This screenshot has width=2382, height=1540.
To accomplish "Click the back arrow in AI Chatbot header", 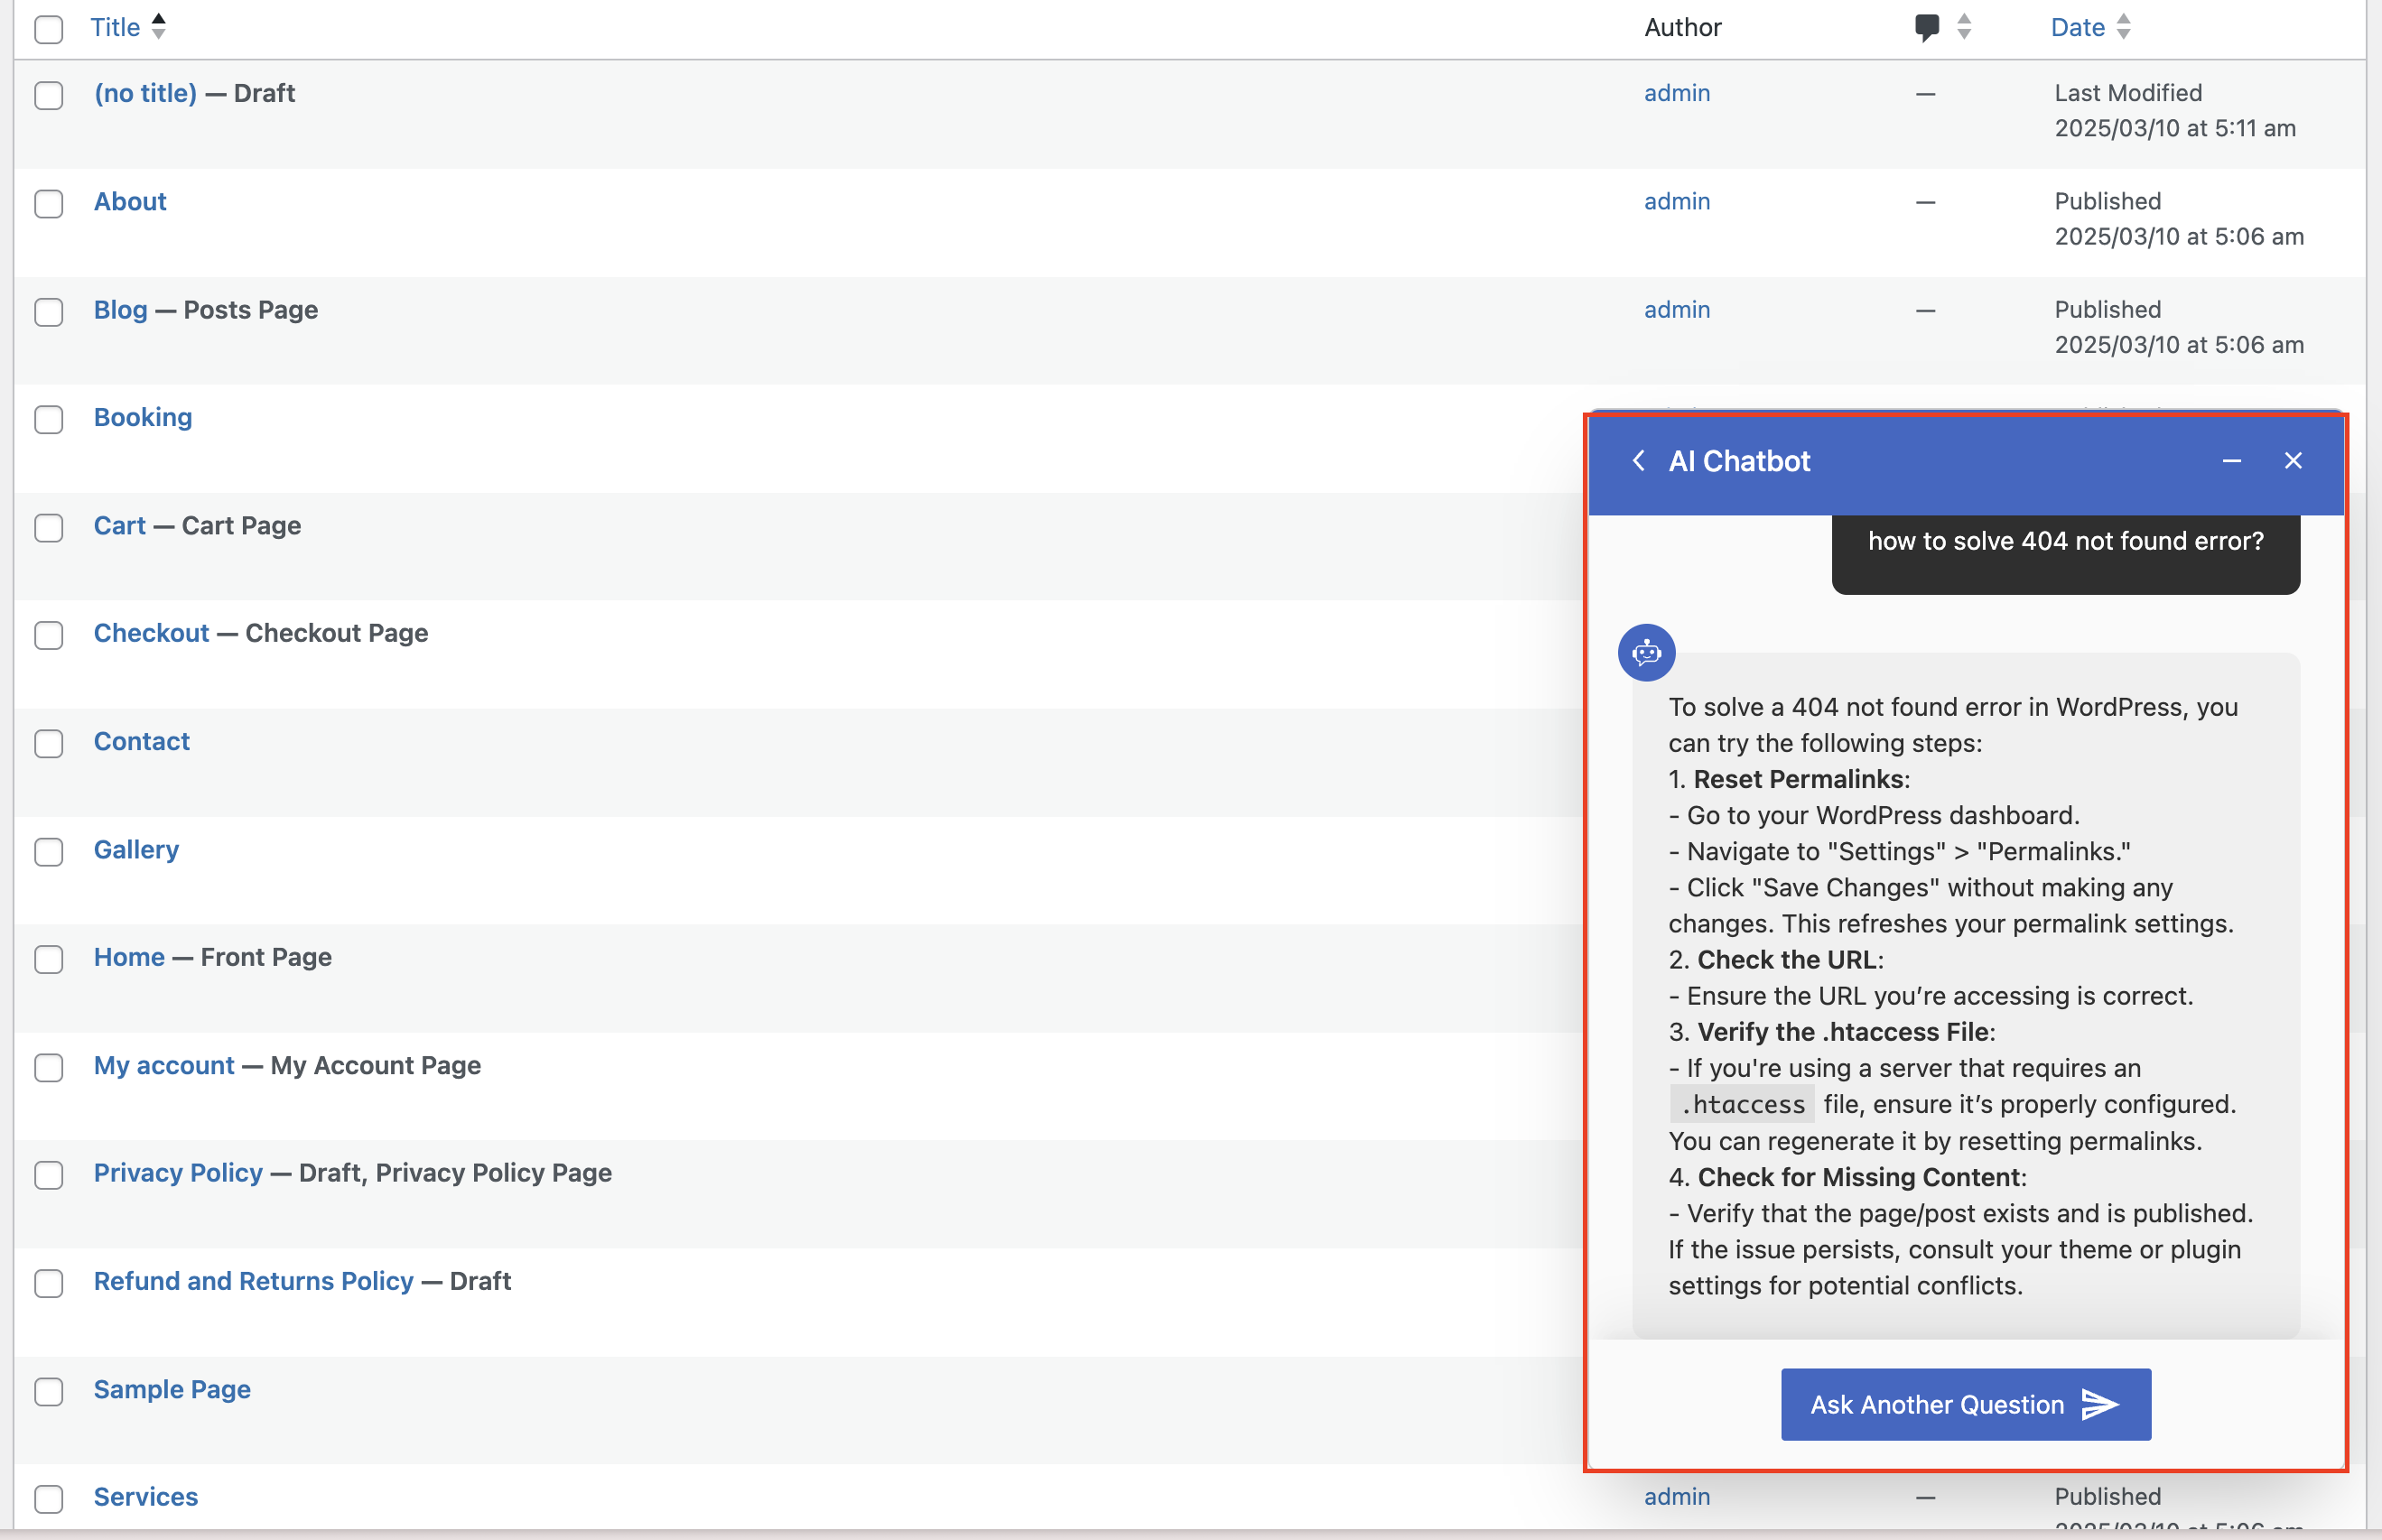I will coord(1638,461).
